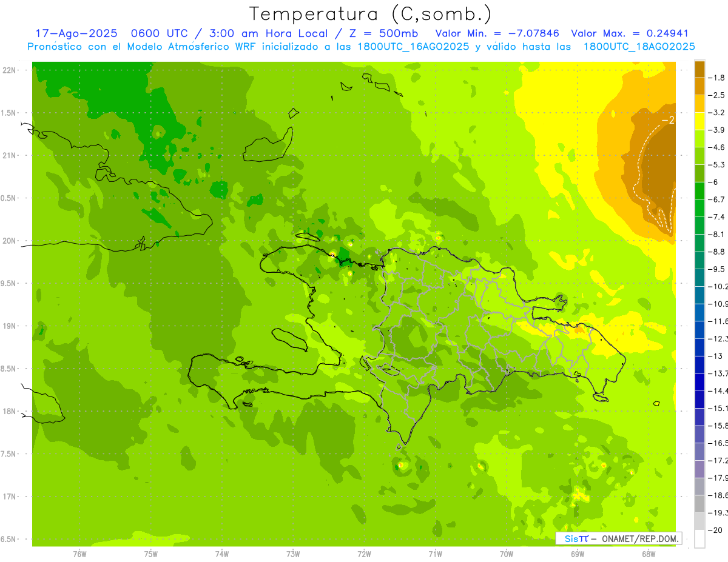Pick the lime swatch between -4.6 and -5.3
728x562 pixels.
click(x=699, y=156)
